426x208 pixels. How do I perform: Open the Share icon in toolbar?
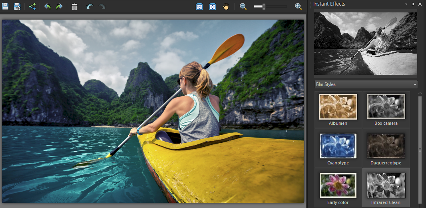pos(32,6)
